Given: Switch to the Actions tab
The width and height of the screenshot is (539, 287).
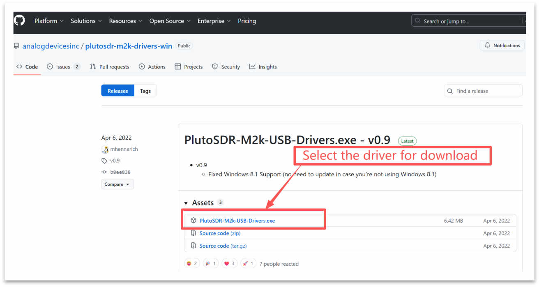Looking at the screenshot, I should point(152,67).
